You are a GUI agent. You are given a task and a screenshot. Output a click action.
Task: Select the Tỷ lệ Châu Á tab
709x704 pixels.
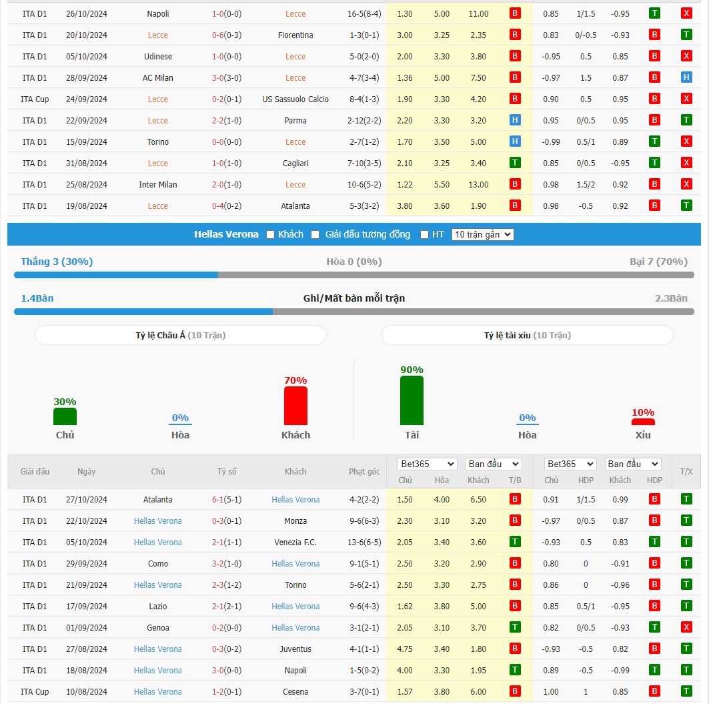click(180, 335)
